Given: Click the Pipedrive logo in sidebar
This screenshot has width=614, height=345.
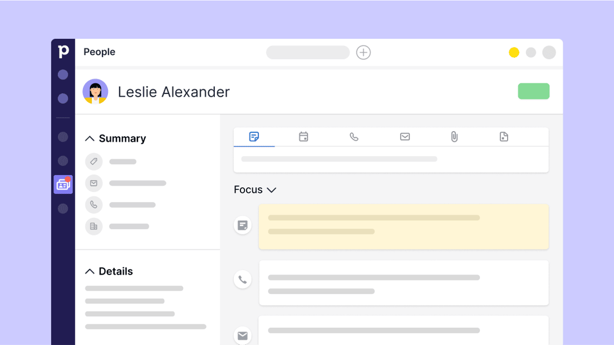Looking at the screenshot, I should [63, 51].
